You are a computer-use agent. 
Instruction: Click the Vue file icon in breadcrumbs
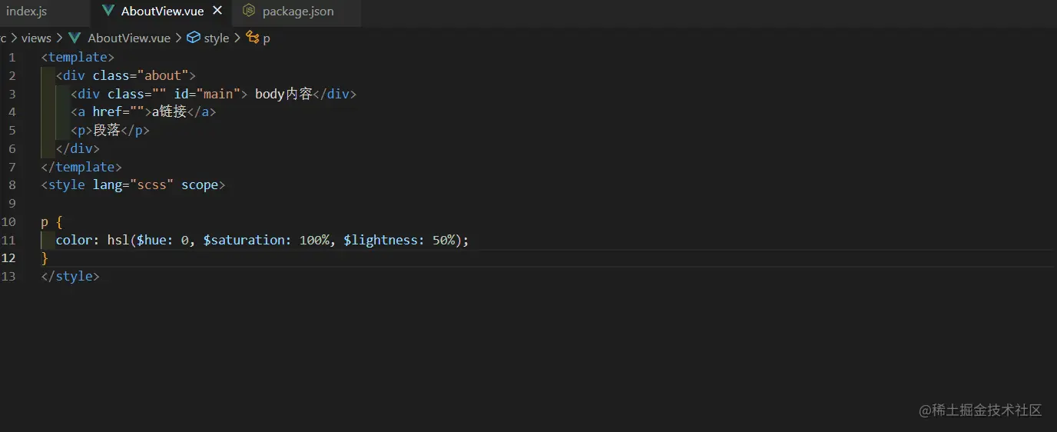(x=75, y=38)
